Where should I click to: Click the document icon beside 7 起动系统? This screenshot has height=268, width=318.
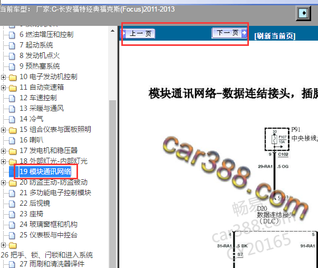tap(12, 45)
